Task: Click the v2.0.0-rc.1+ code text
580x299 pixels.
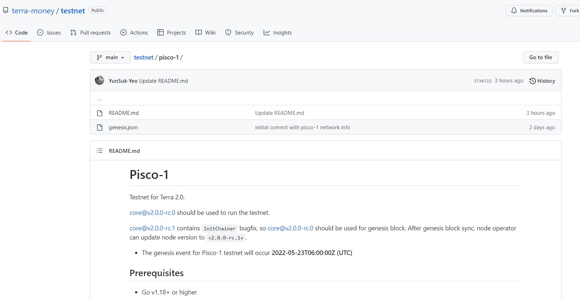Action: [226, 238]
